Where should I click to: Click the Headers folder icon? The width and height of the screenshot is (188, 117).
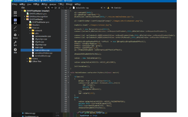click(x=30, y=25)
